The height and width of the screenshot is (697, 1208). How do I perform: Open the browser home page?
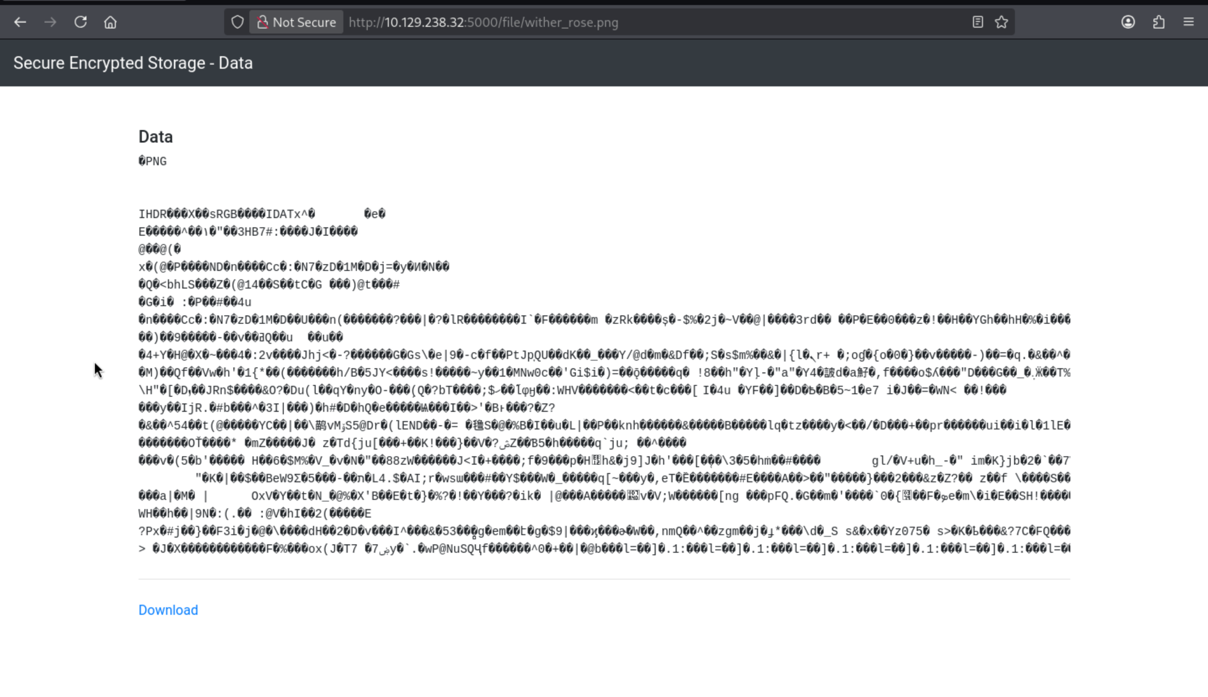click(111, 22)
